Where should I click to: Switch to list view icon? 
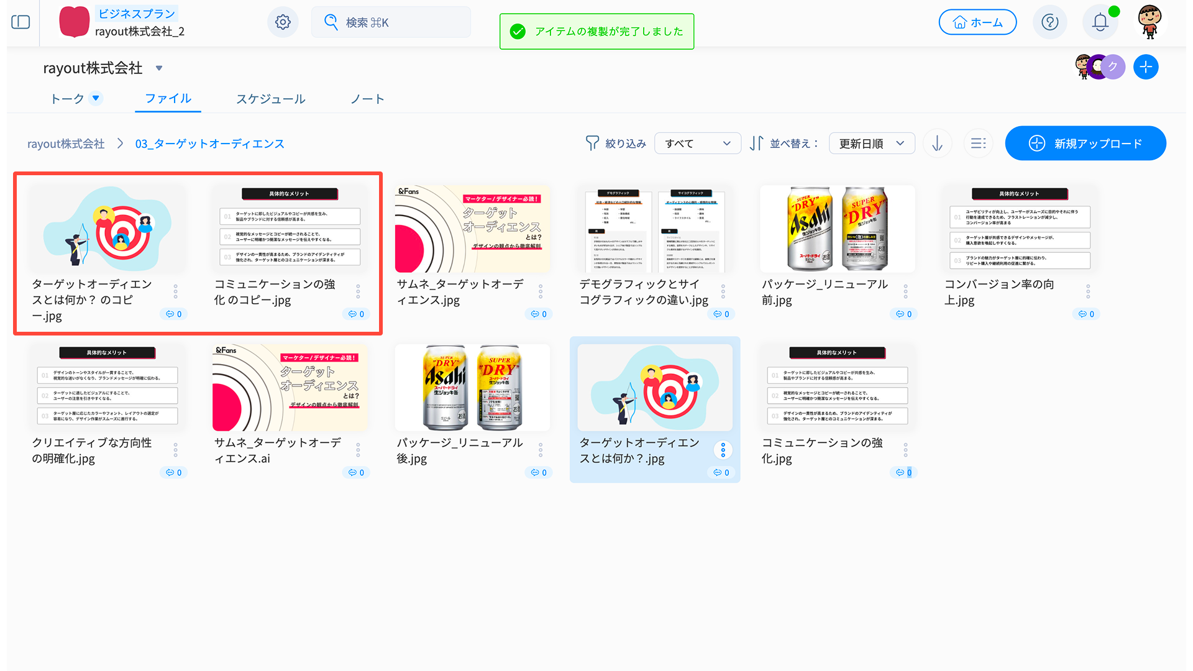tap(978, 144)
